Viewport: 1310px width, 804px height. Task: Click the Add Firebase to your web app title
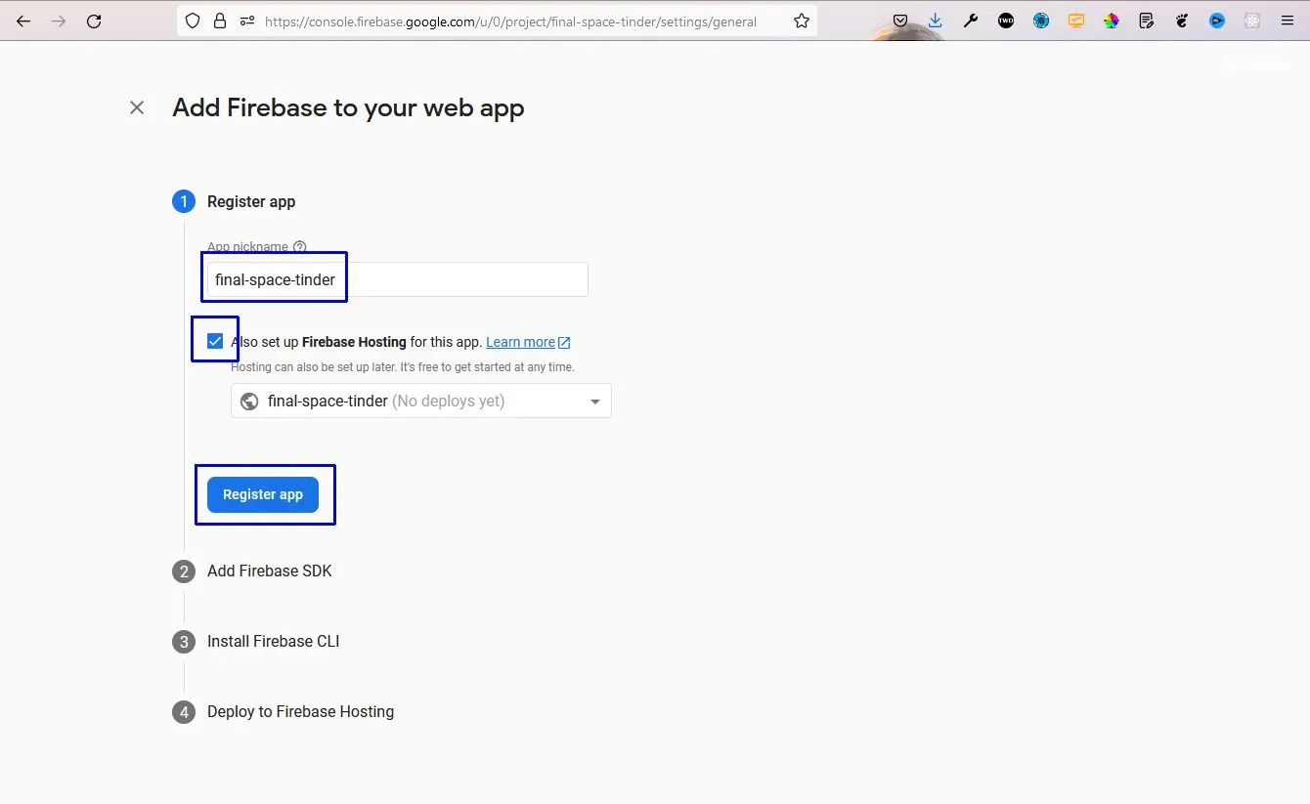[x=348, y=107]
